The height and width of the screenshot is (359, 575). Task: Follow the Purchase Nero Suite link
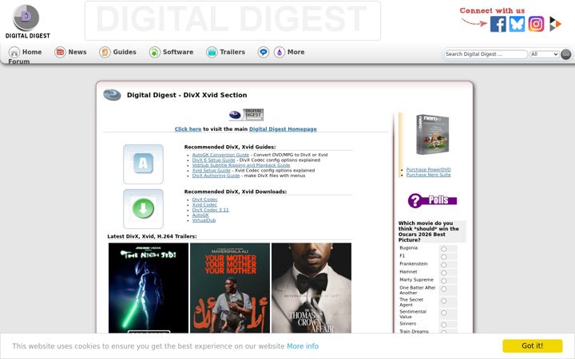pyautogui.click(x=428, y=175)
